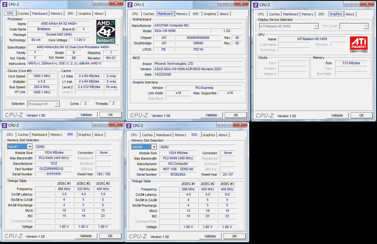Switch to Mainboard tab in the CPU window
The height and width of the screenshot is (244, 377).
tap(40, 14)
